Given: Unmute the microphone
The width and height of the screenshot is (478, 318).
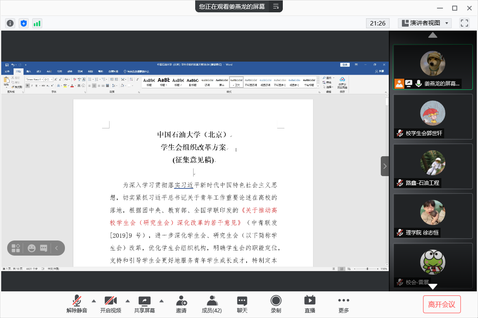Looking at the screenshot, I should [x=77, y=304].
